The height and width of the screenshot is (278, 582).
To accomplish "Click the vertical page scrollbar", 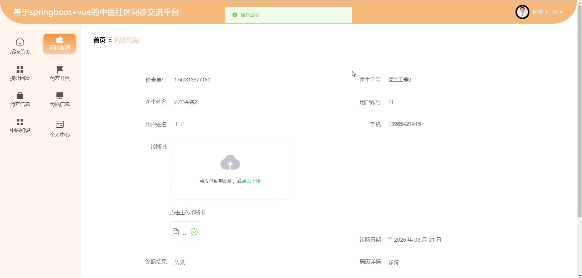I will (579, 121).
